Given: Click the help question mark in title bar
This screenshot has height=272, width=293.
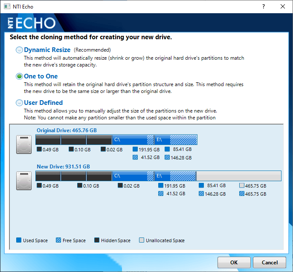Looking at the screenshot, I should tap(263, 7).
